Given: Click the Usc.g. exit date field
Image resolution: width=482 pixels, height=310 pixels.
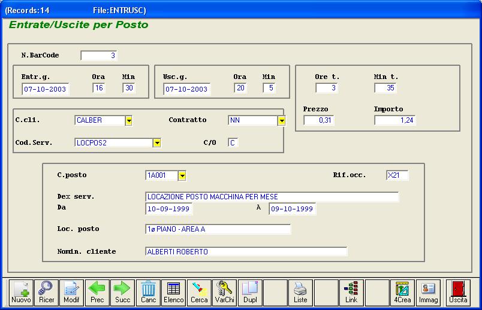Looking at the screenshot, I should coord(187,89).
